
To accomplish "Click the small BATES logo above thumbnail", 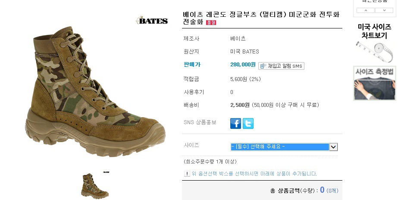I will (x=106, y=172).
